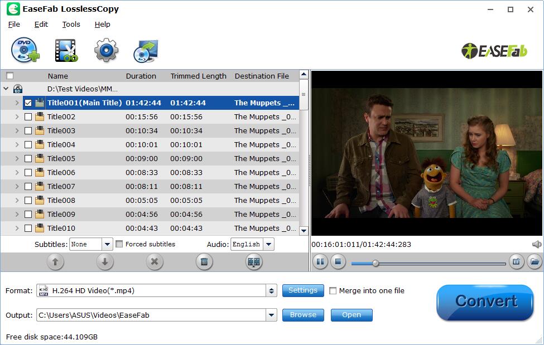Move selected title up with arrow button
This screenshot has height=345, width=544.
(55, 261)
